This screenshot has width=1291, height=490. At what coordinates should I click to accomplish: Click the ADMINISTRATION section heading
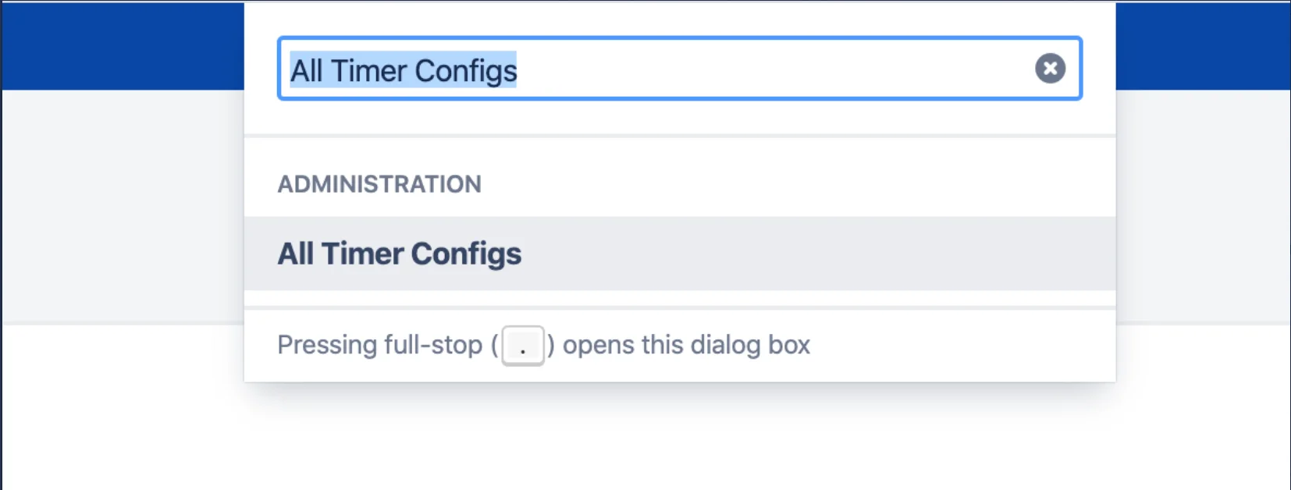point(379,184)
